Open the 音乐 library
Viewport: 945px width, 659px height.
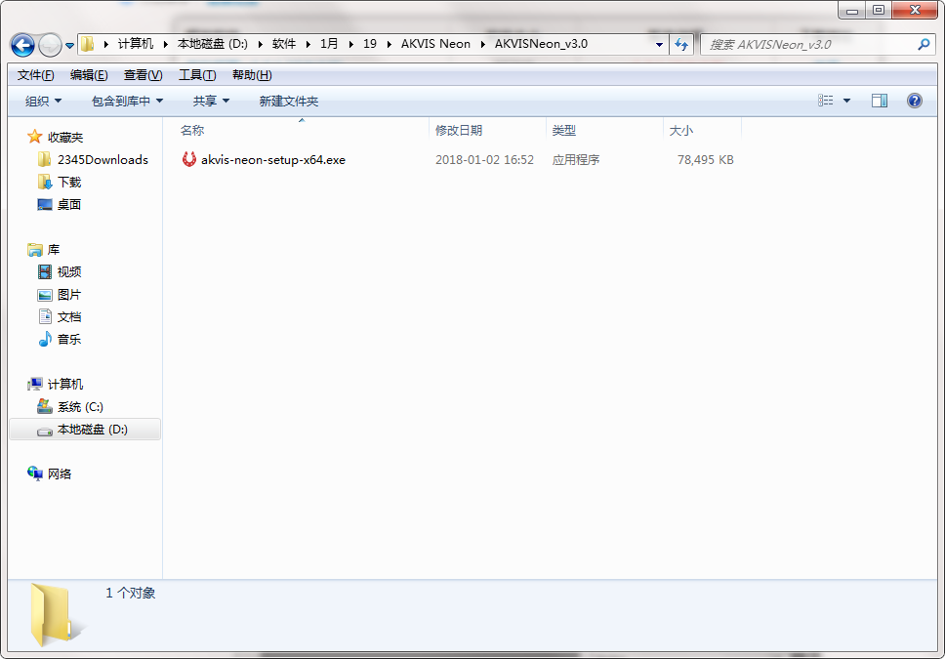tap(69, 340)
